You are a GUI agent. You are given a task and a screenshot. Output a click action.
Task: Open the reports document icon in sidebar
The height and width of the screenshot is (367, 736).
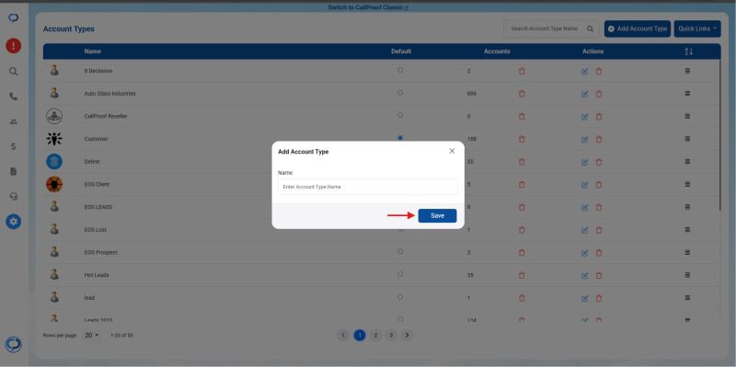click(x=14, y=171)
